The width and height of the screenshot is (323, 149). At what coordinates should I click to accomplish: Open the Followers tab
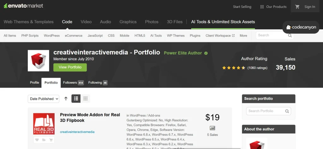tap(73, 83)
